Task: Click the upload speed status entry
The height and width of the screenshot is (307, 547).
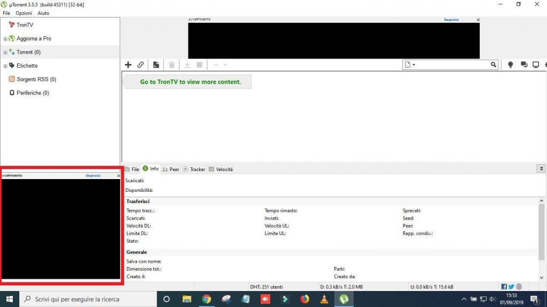Action: (x=432, y=287)
